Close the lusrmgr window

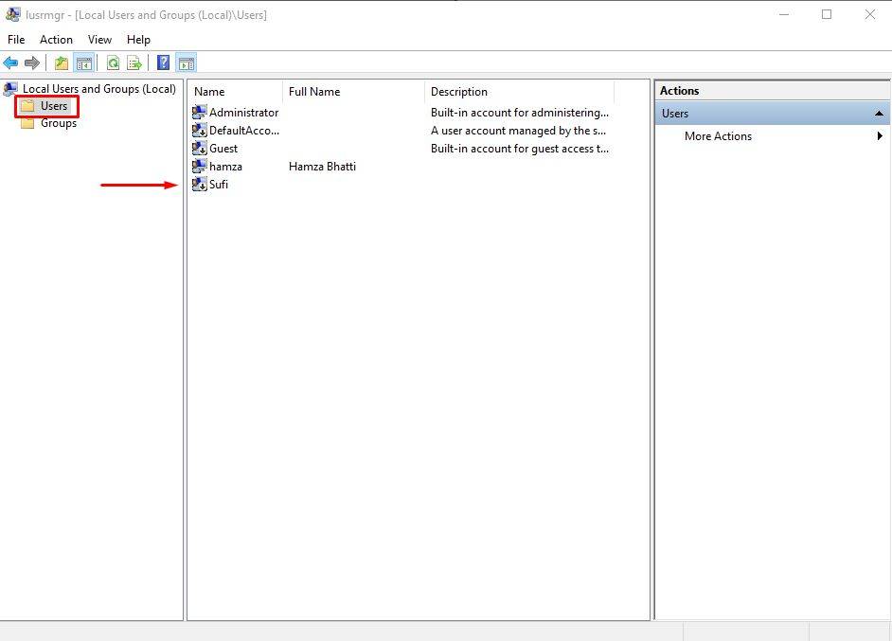(870, 14)
